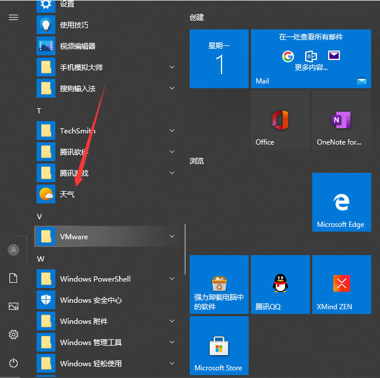Launch the OneNote tile

coord(341,120)
